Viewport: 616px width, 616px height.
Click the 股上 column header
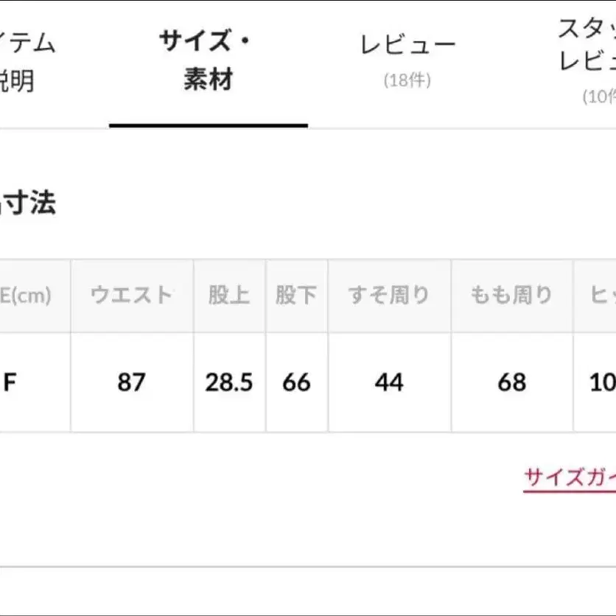(x=229, y=295)
